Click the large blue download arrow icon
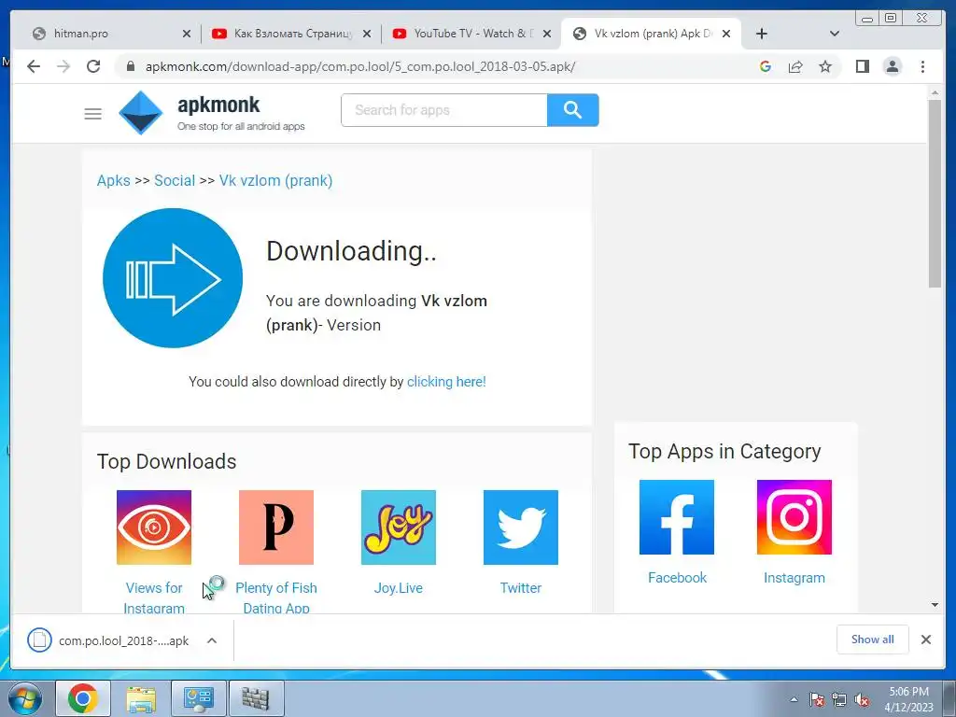The height and width of the screenshot is (717, 956). (173, 278)
